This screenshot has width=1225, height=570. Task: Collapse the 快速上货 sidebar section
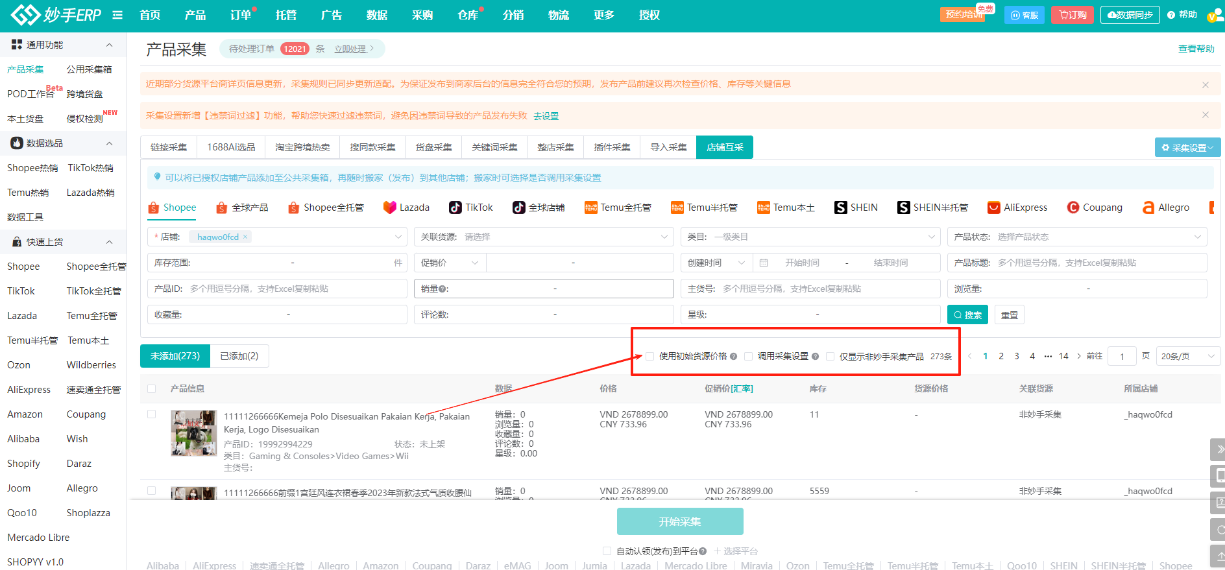tap(109, 242)
